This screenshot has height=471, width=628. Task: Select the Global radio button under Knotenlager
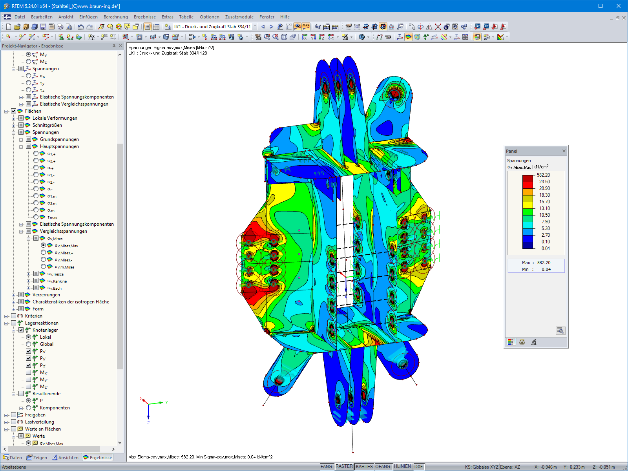point(29,344)
